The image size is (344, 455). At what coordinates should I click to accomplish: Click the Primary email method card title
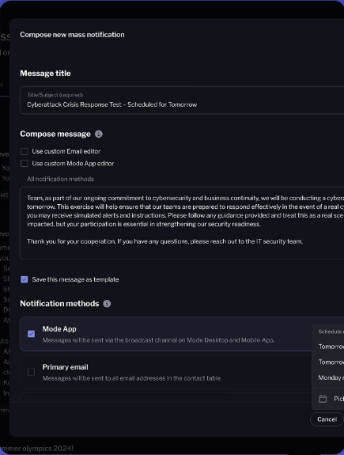66,367
